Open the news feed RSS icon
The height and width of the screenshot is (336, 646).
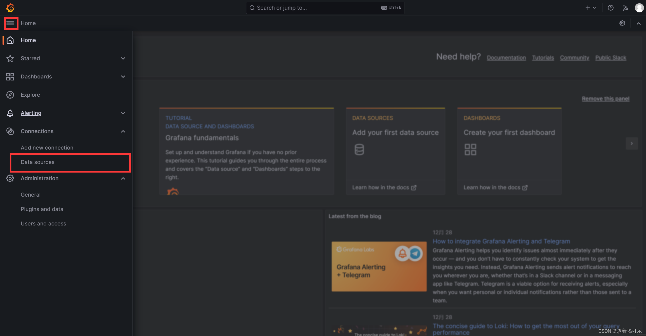pyautogui.click(x=625, y=8)
